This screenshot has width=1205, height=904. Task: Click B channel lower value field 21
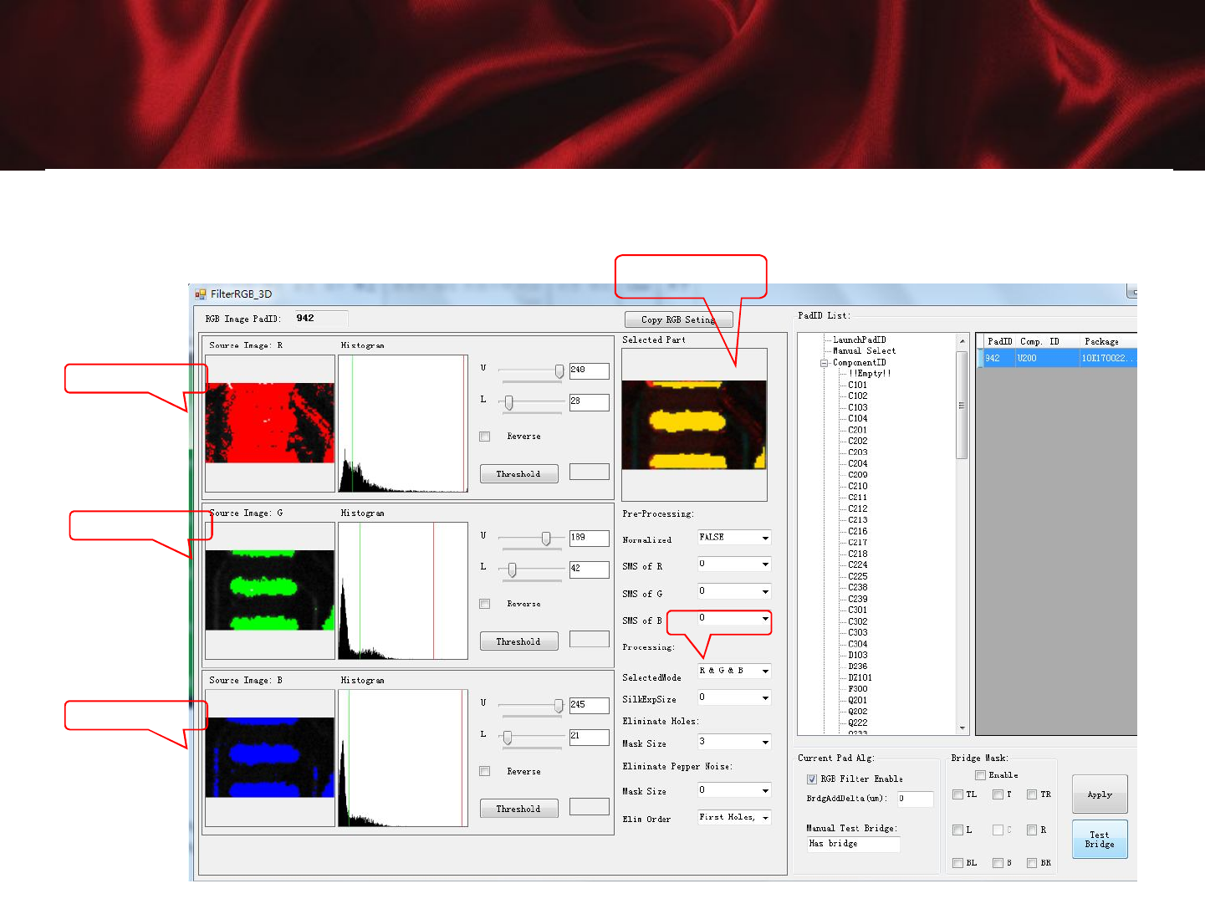[x=589, y=737]
